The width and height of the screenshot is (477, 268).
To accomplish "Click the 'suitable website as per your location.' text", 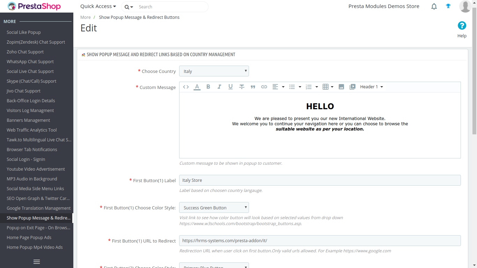I will click(320, 129).
